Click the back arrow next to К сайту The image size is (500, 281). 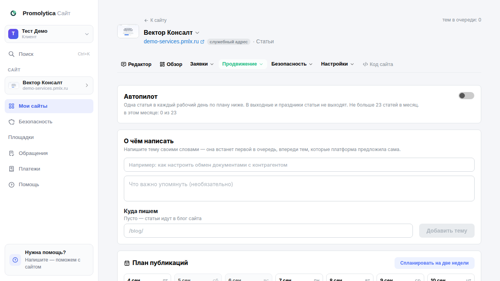tap(146, 20)
